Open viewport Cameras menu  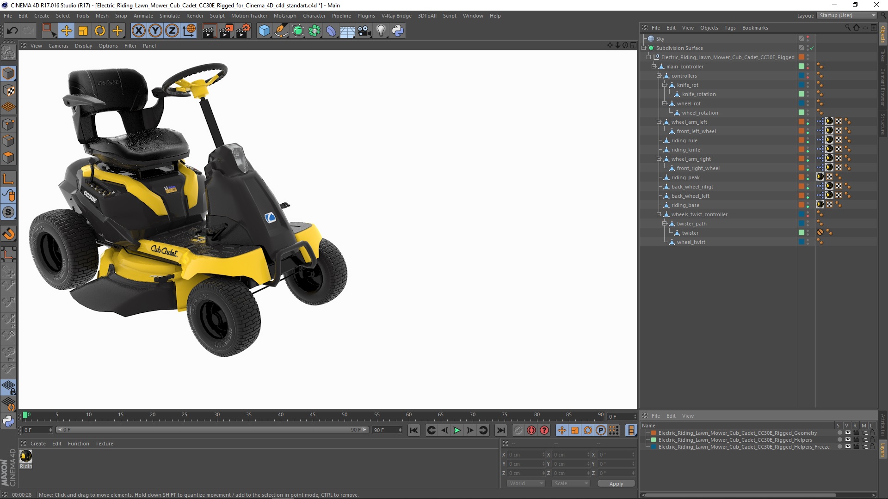(58, 46)
